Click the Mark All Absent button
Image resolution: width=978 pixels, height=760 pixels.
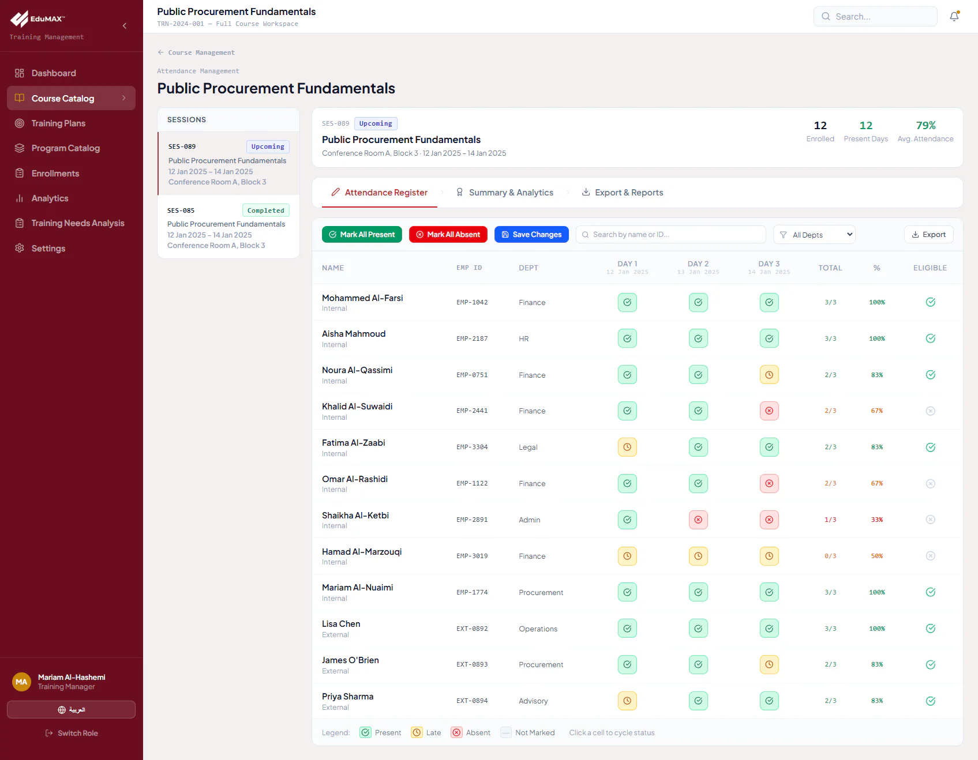(x=448, y=235)
